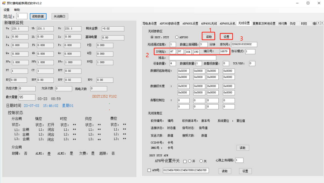Viewport: 324px width, 183px height.
Task: Open the 复费率及其他设置 tab
Action: point(264,23)
